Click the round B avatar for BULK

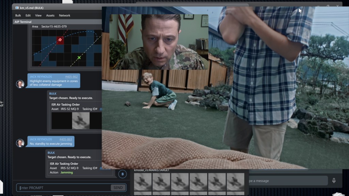[122, 174]
